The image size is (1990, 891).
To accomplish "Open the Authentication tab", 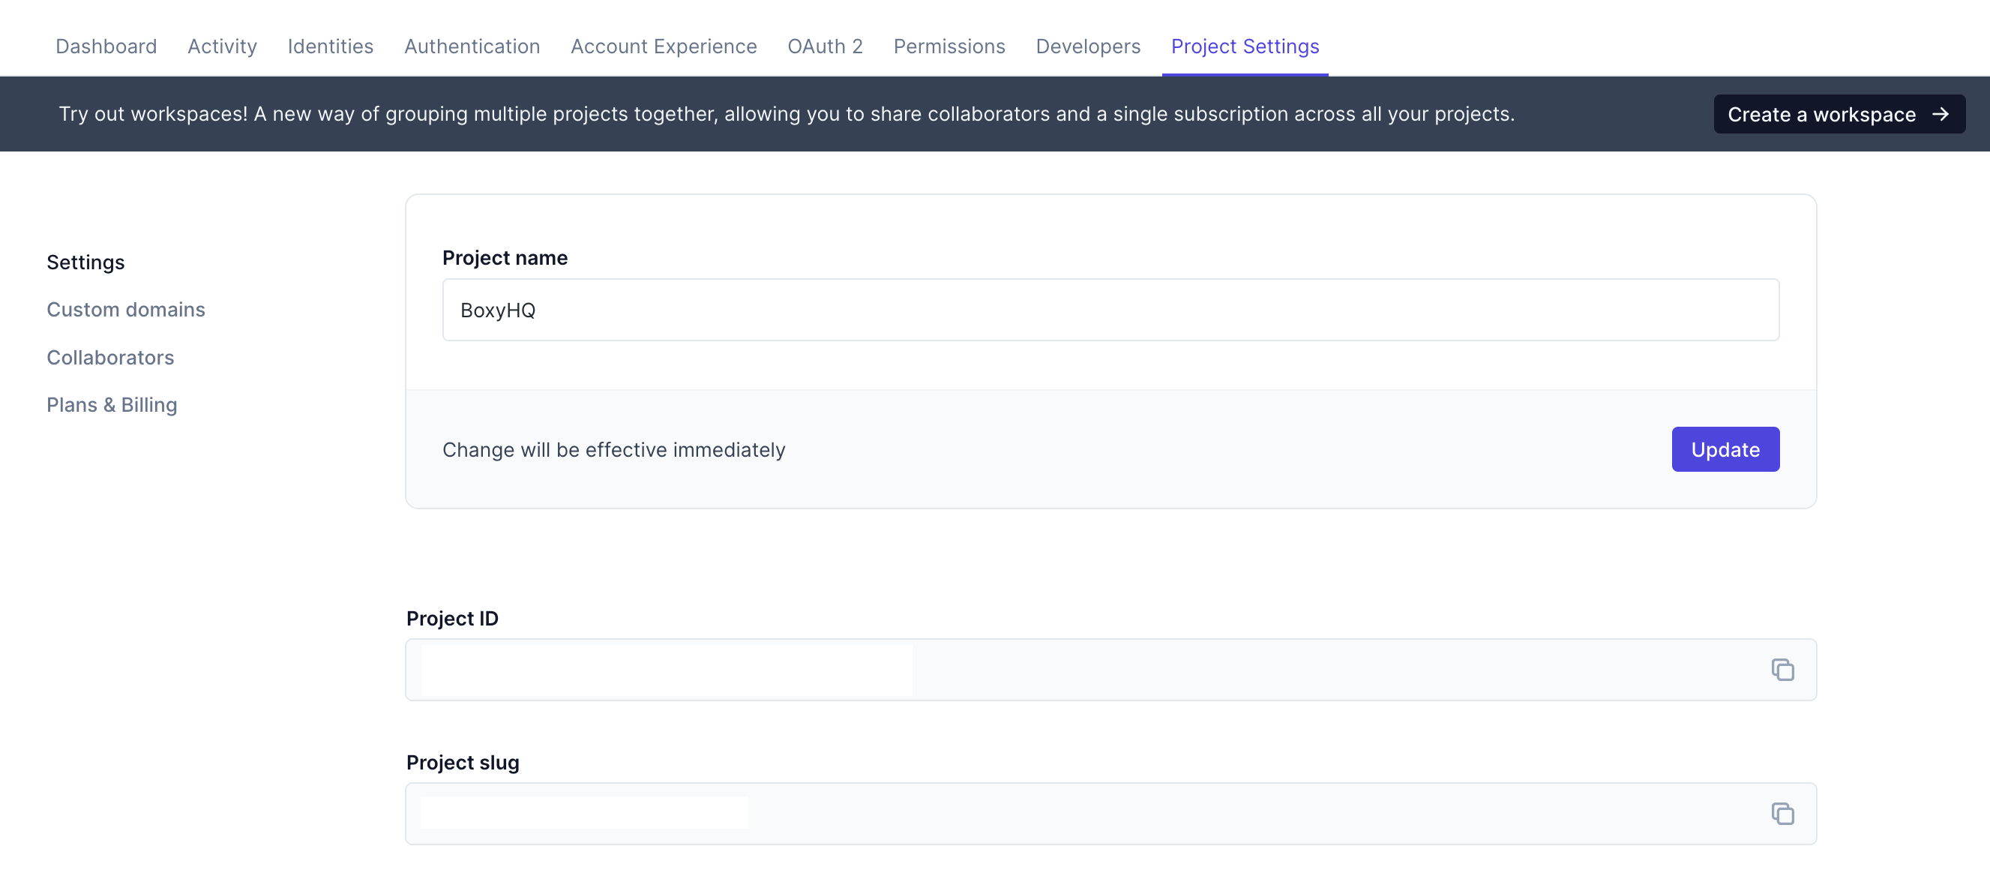I will pyautogui.click(x=471, y=46).
